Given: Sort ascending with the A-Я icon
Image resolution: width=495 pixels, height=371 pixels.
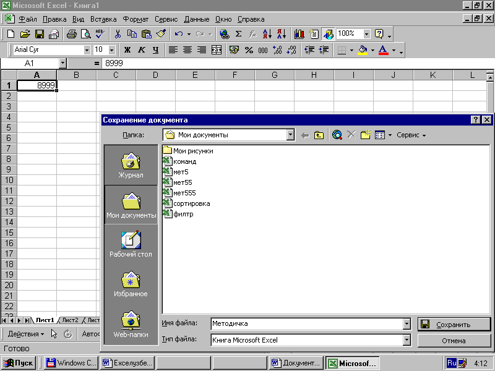Looking at the screenshot, I should [267, 34].
